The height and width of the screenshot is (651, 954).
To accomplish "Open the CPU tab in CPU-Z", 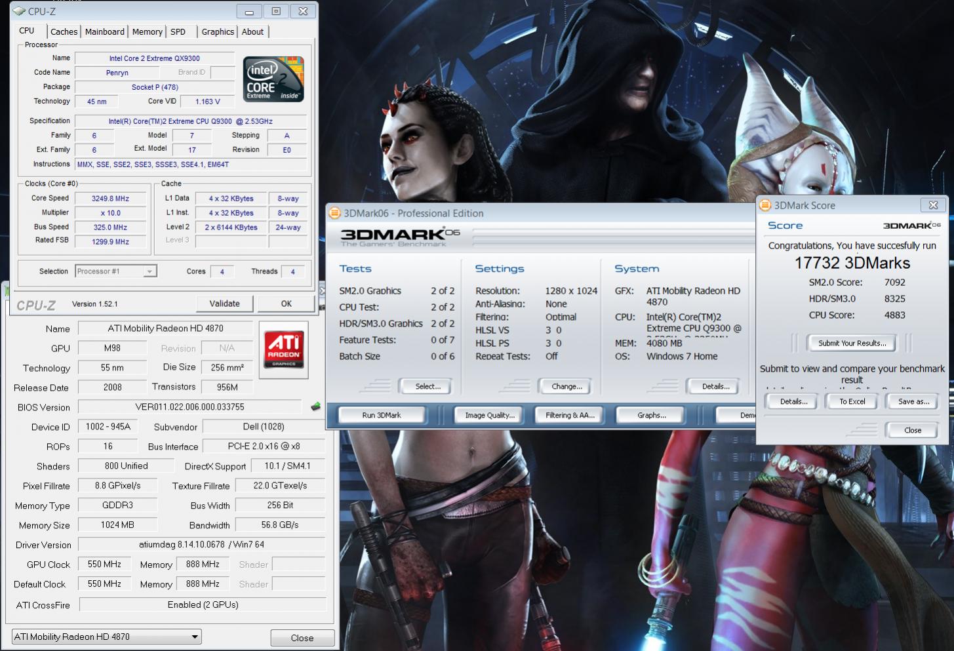I will point(27,31).
